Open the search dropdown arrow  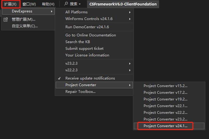tap(80, 4)
